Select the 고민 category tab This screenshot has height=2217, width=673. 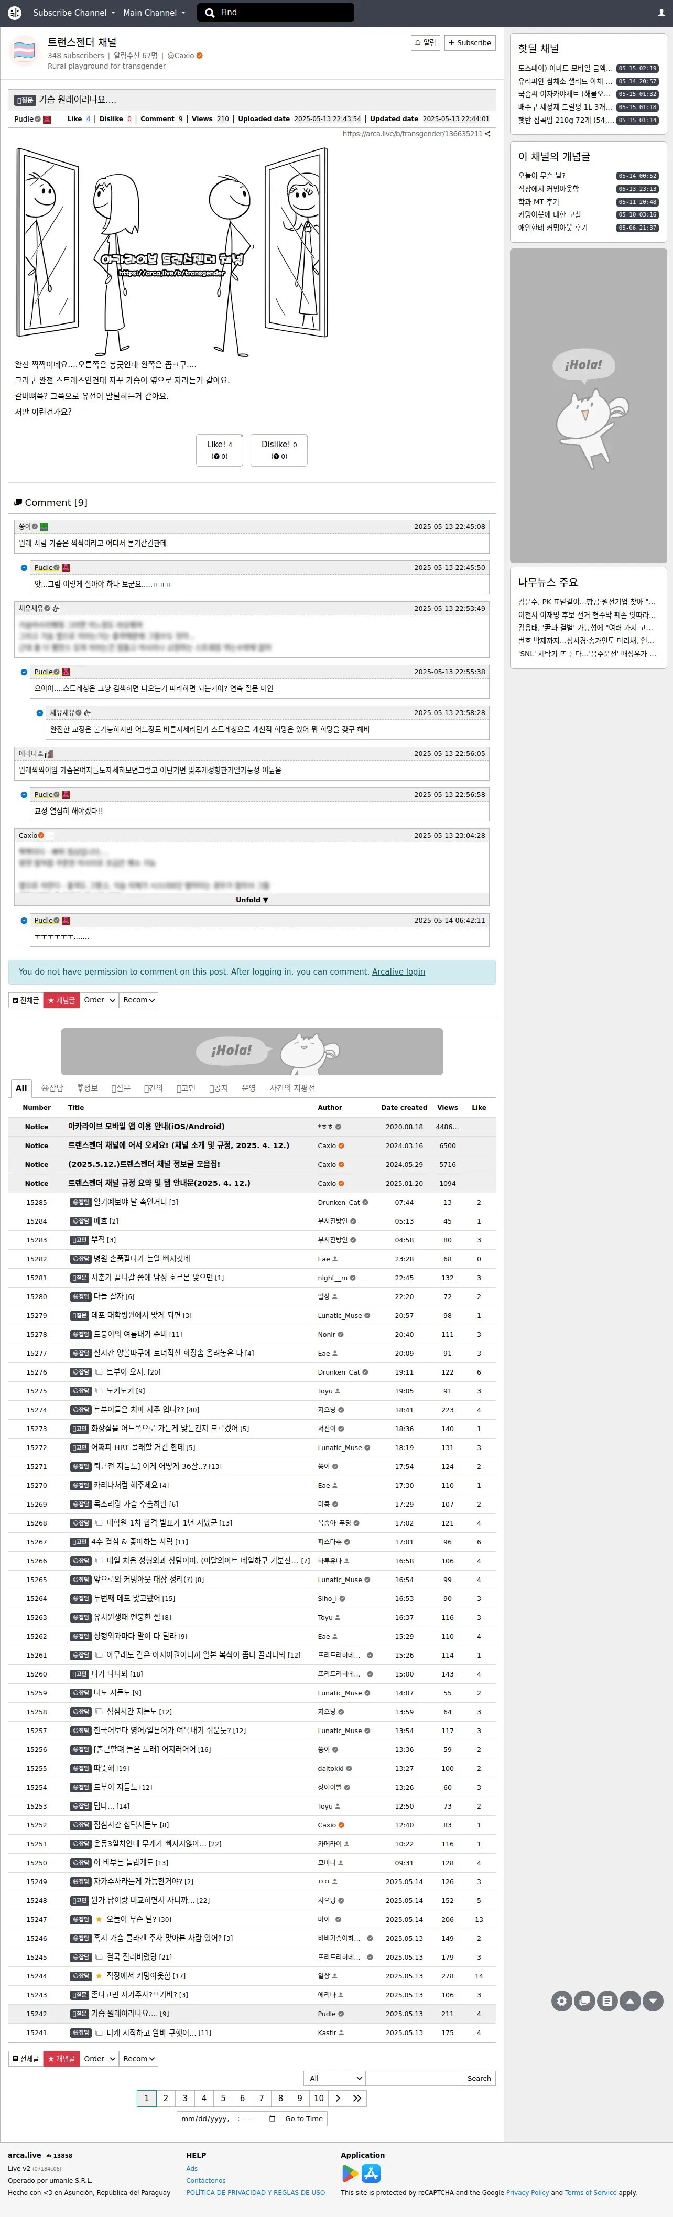tap(186, 1089)
